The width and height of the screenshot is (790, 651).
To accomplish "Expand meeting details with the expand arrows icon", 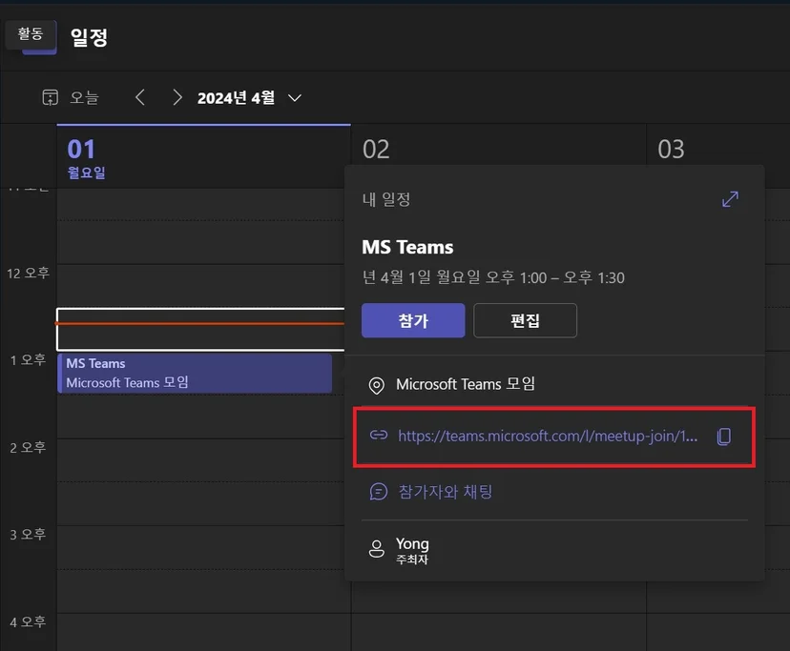I will 730,199.
